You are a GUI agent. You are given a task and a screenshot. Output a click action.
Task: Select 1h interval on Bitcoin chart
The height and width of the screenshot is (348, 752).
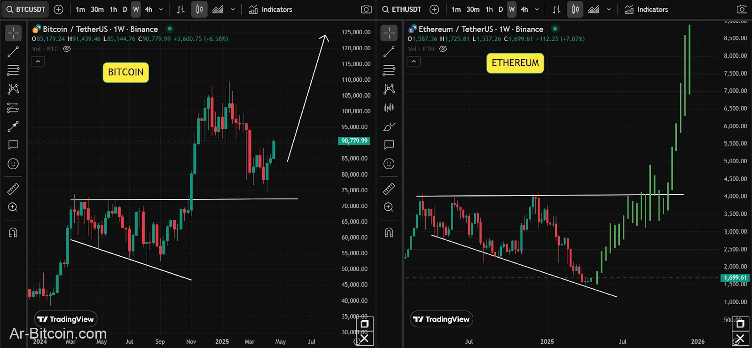point(113,9)
